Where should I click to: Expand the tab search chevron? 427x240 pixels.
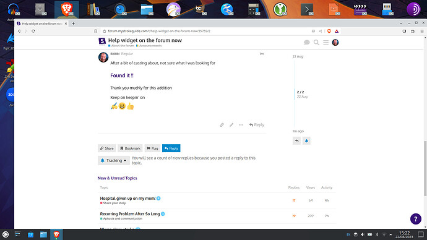tap(401, 24)
